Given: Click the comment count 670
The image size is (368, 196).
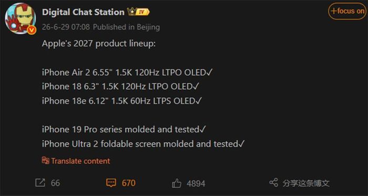Looking at the screenshot, I should (x=128, y=183).
